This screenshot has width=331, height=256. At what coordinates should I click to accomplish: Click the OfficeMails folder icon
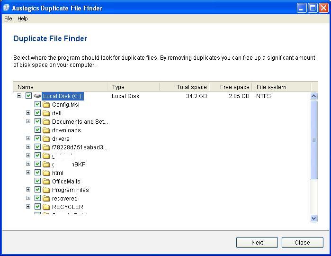click(x=46, y=182)
